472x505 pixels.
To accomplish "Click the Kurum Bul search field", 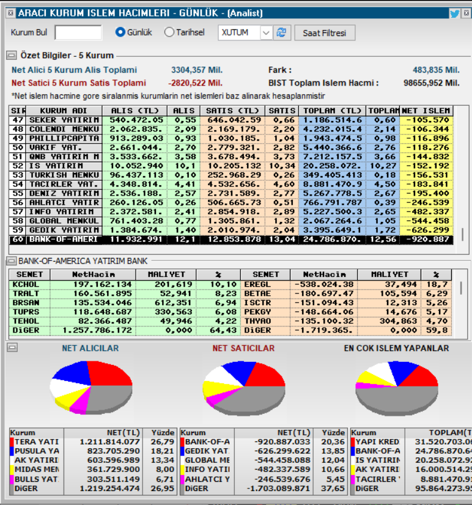I will [x=78, y=32].
